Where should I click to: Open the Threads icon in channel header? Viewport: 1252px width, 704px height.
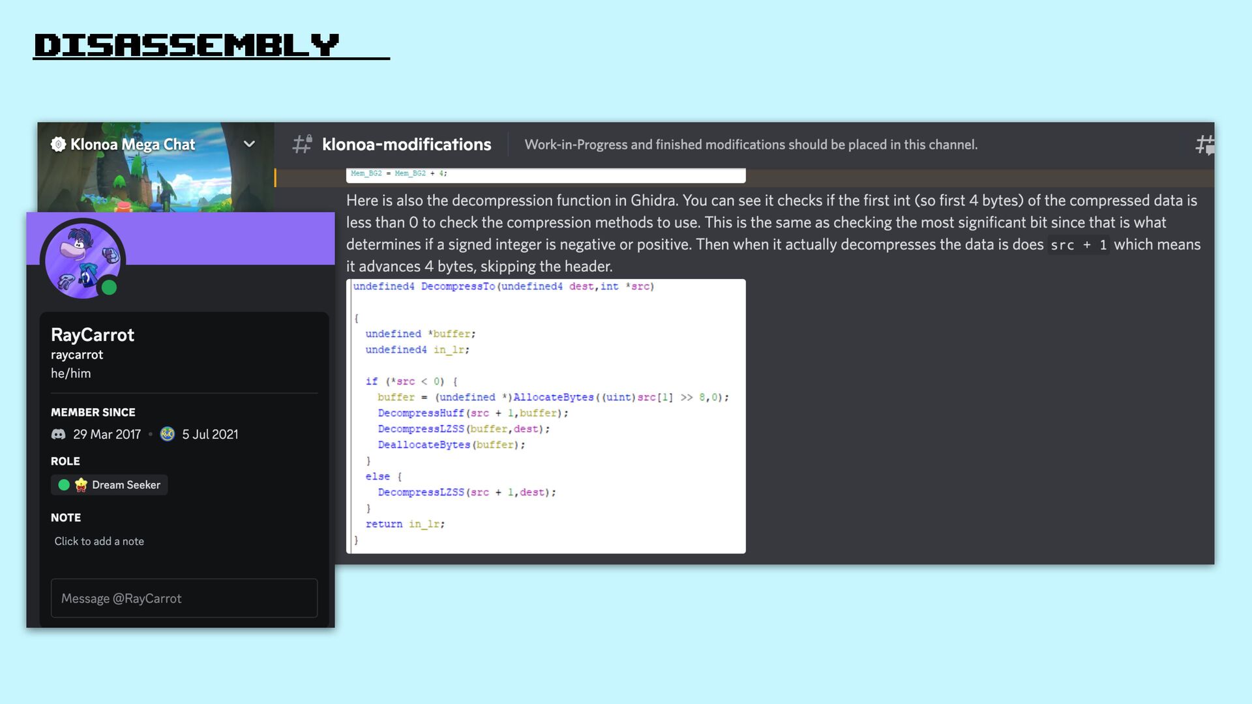point(1204,144)
